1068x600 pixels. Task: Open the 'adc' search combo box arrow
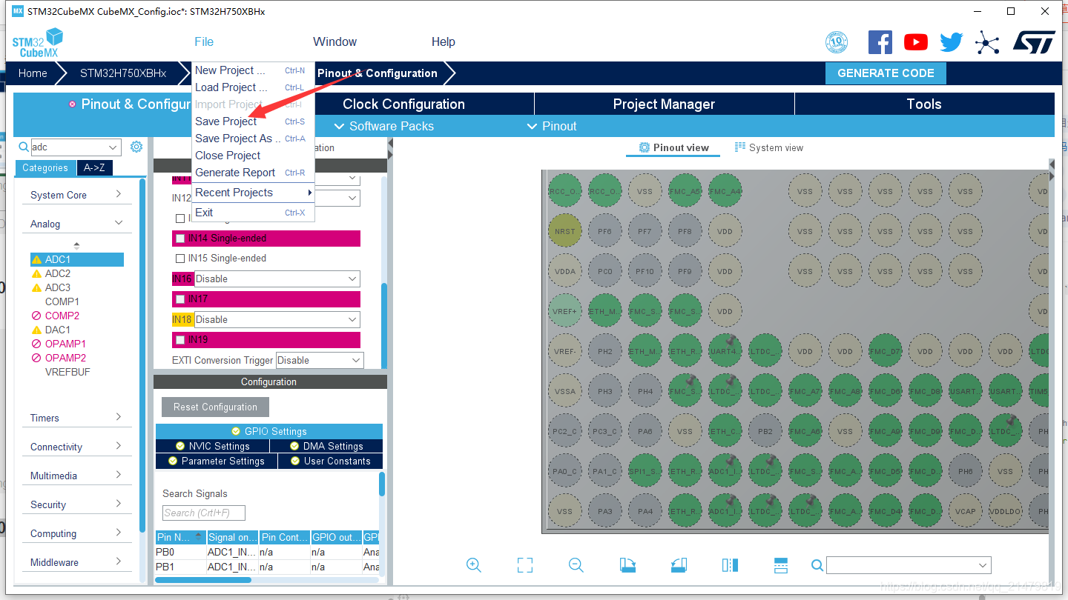tap(113, 147)
